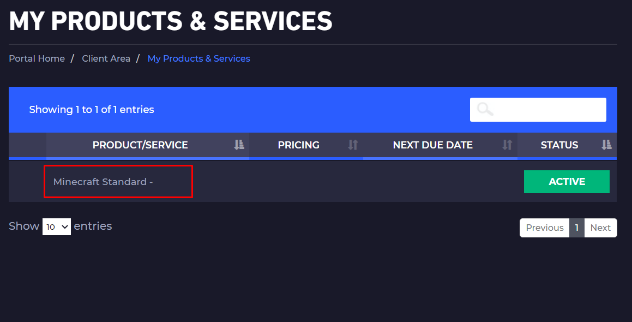Click the magnifying glass search icon
The width and height of the screenshot is (632, 322).
coord(485,110)
